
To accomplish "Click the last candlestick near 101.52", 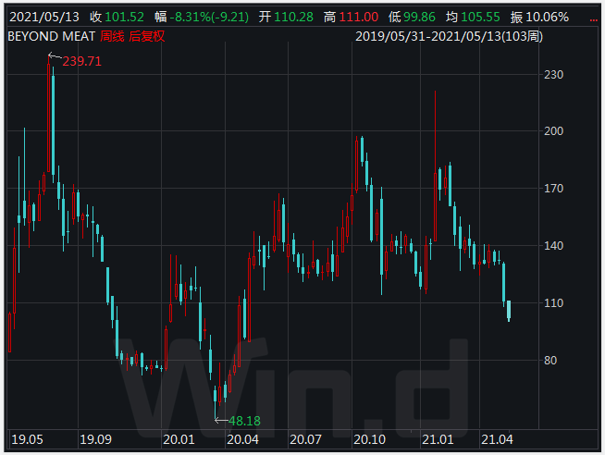I will click(509, 310).
